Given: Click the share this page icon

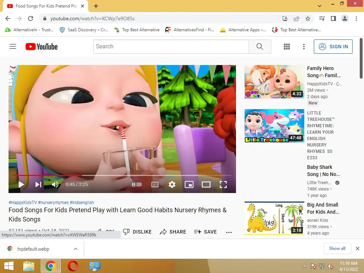Looking at the screenshot, I should [x=296, y=18].
